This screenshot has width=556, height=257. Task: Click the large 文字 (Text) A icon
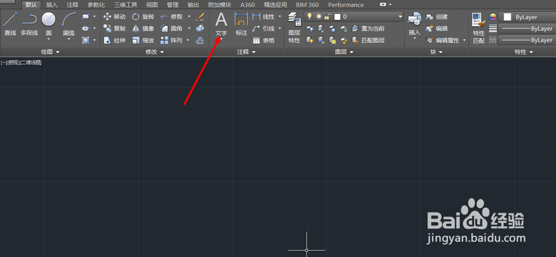[x=221, y=19]
